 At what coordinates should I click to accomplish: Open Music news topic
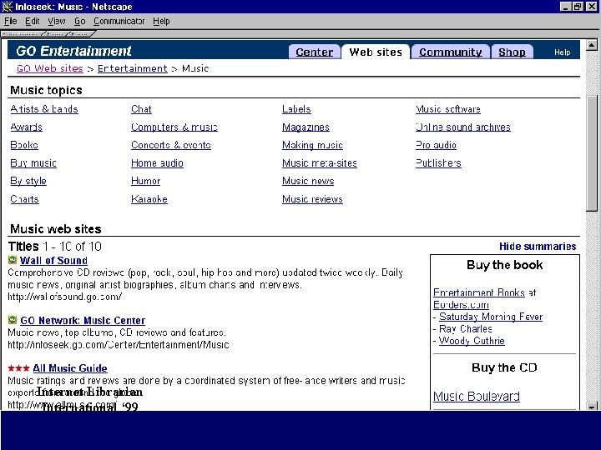(x=308, y=181)
